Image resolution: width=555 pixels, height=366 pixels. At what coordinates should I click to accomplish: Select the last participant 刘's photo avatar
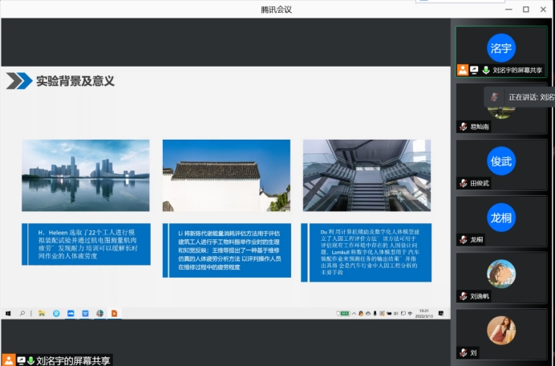[501, 330]
